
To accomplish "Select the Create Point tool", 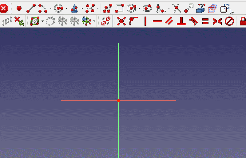I will point(19,8).
